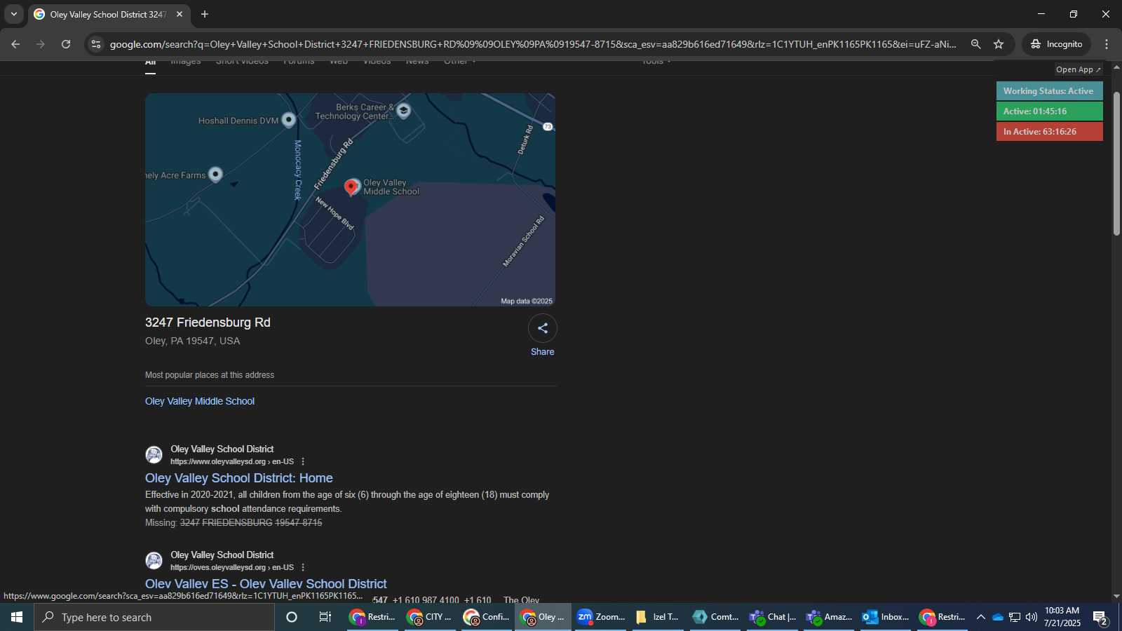Open the Windows Start menu
The height and width of the screenshot is (631, 1122).
pos(17,617)
